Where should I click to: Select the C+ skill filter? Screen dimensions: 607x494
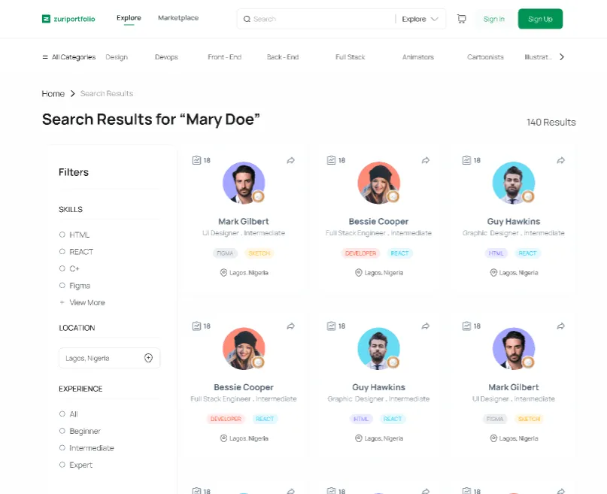click(62, 268)
